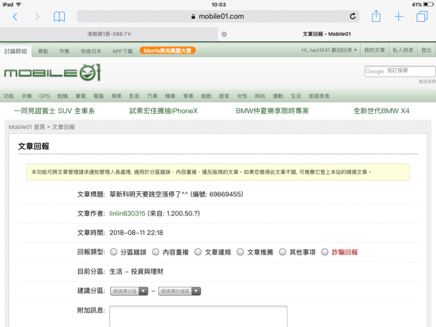436x327 pixels.
Task: Tap the Safari back arrow
Action: pyautogui.click(x=15, y=17)
